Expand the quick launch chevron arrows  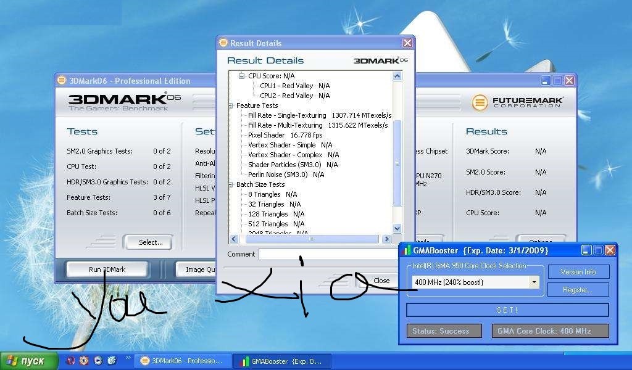point(128,358)
